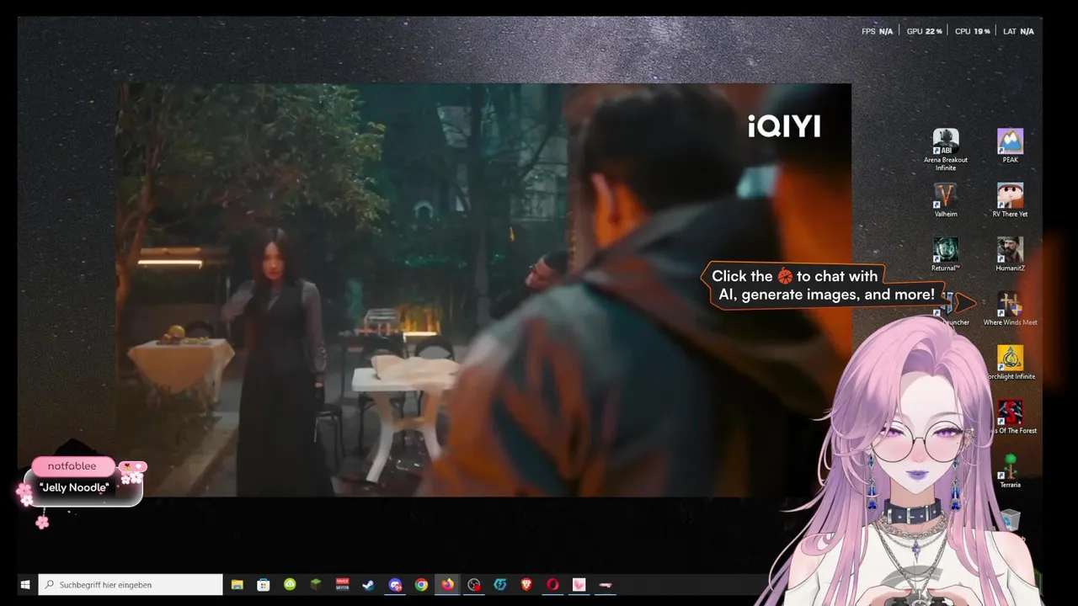Screen dimensions: 1078x606
Task: Select the Terraria desktop icon
Action: tap(1010, 471)
